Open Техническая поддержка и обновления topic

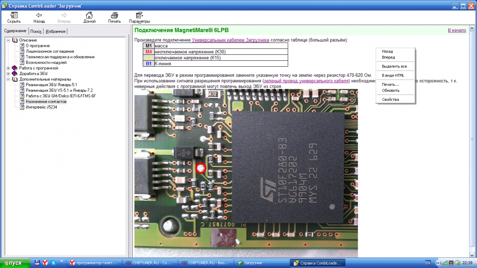click(60, 57)
